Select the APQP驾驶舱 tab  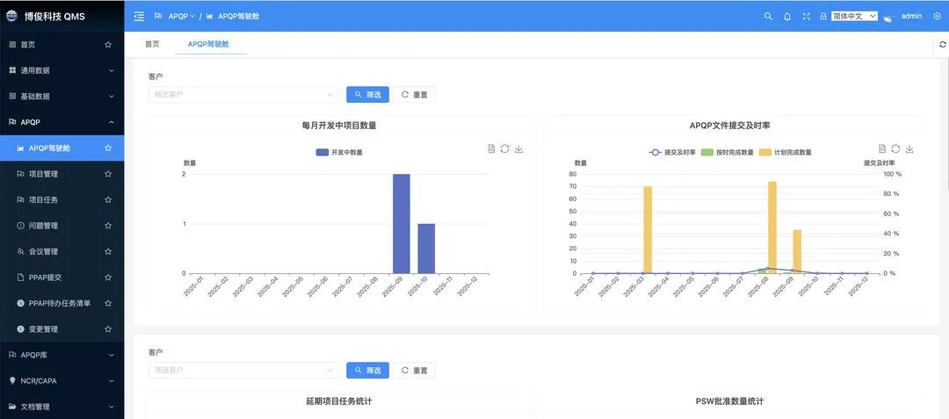coord(208,44)
